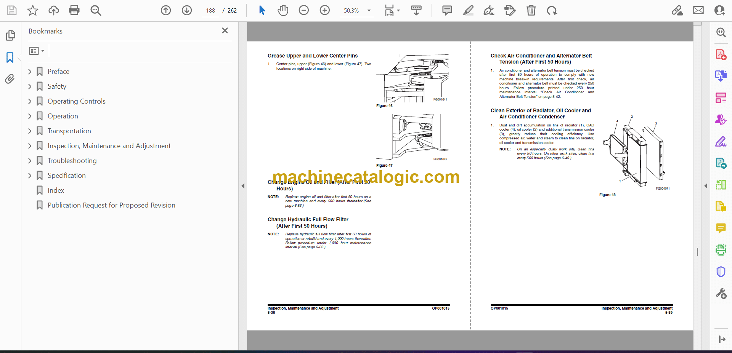Image resolution: width=732 pixels, height=353 pixels.
Task: Expand the Safety bookmark
Action: (x=30, y=86)
